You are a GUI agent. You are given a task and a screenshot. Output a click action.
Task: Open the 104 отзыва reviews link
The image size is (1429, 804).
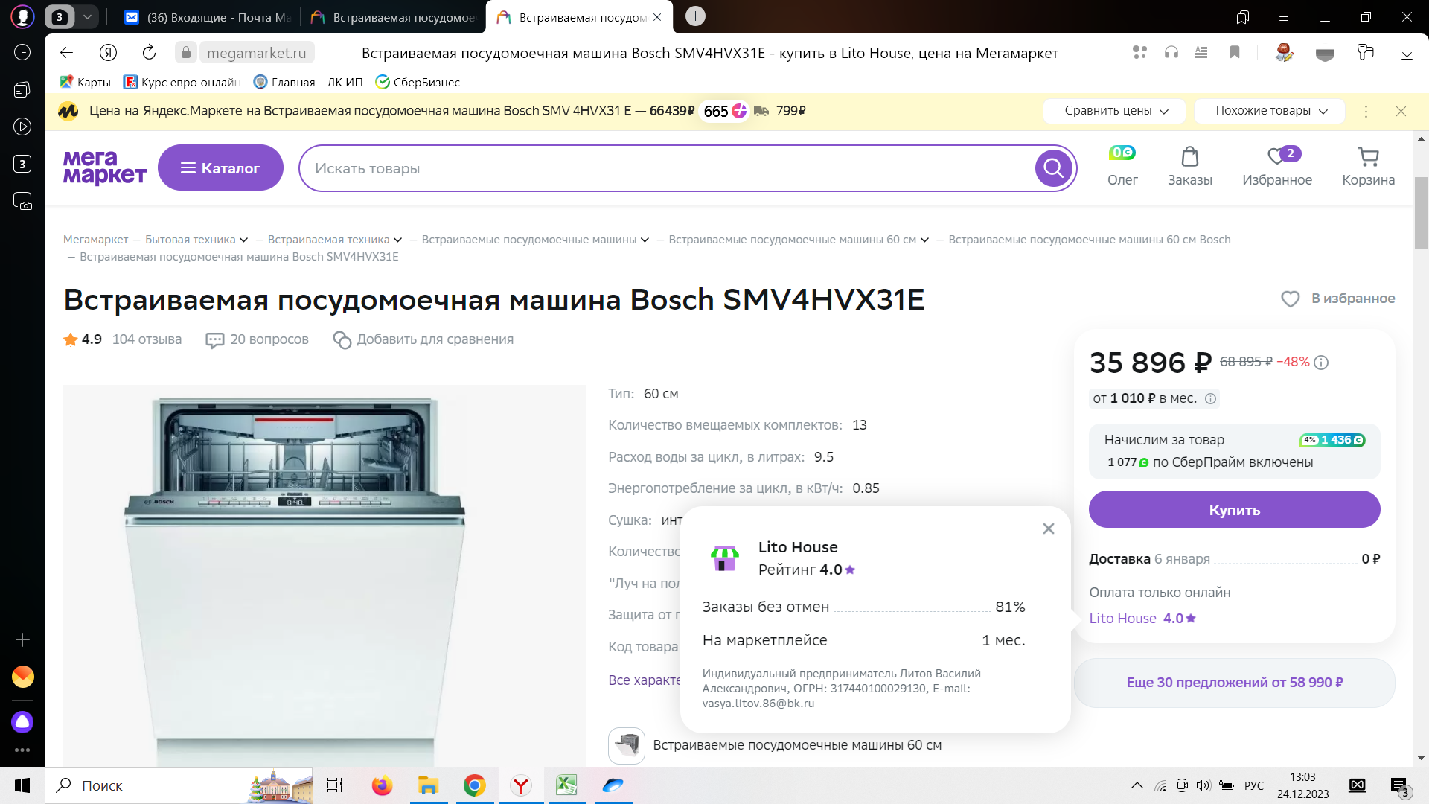[x=147, y=339]
